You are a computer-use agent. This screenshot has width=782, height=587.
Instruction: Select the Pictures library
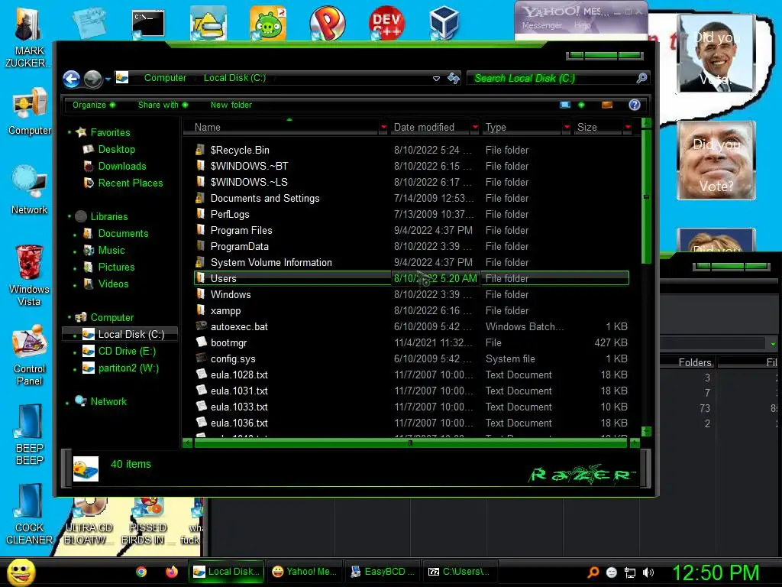(116, 267)
